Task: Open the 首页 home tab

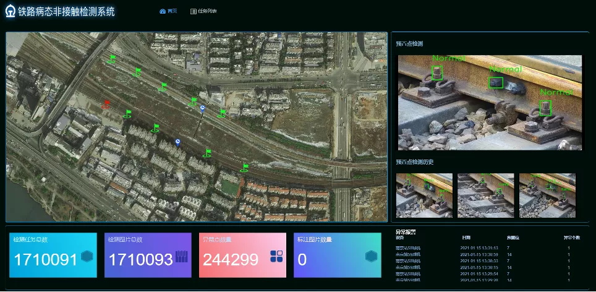Action: [x=168, y=11]
